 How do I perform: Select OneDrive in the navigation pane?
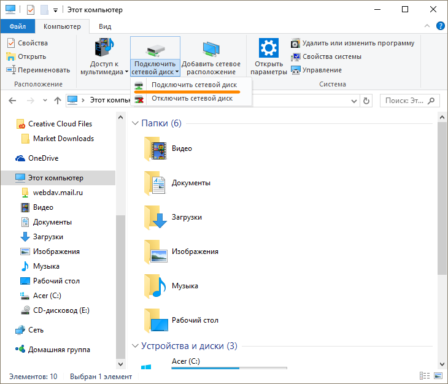(x=43, y=158)
